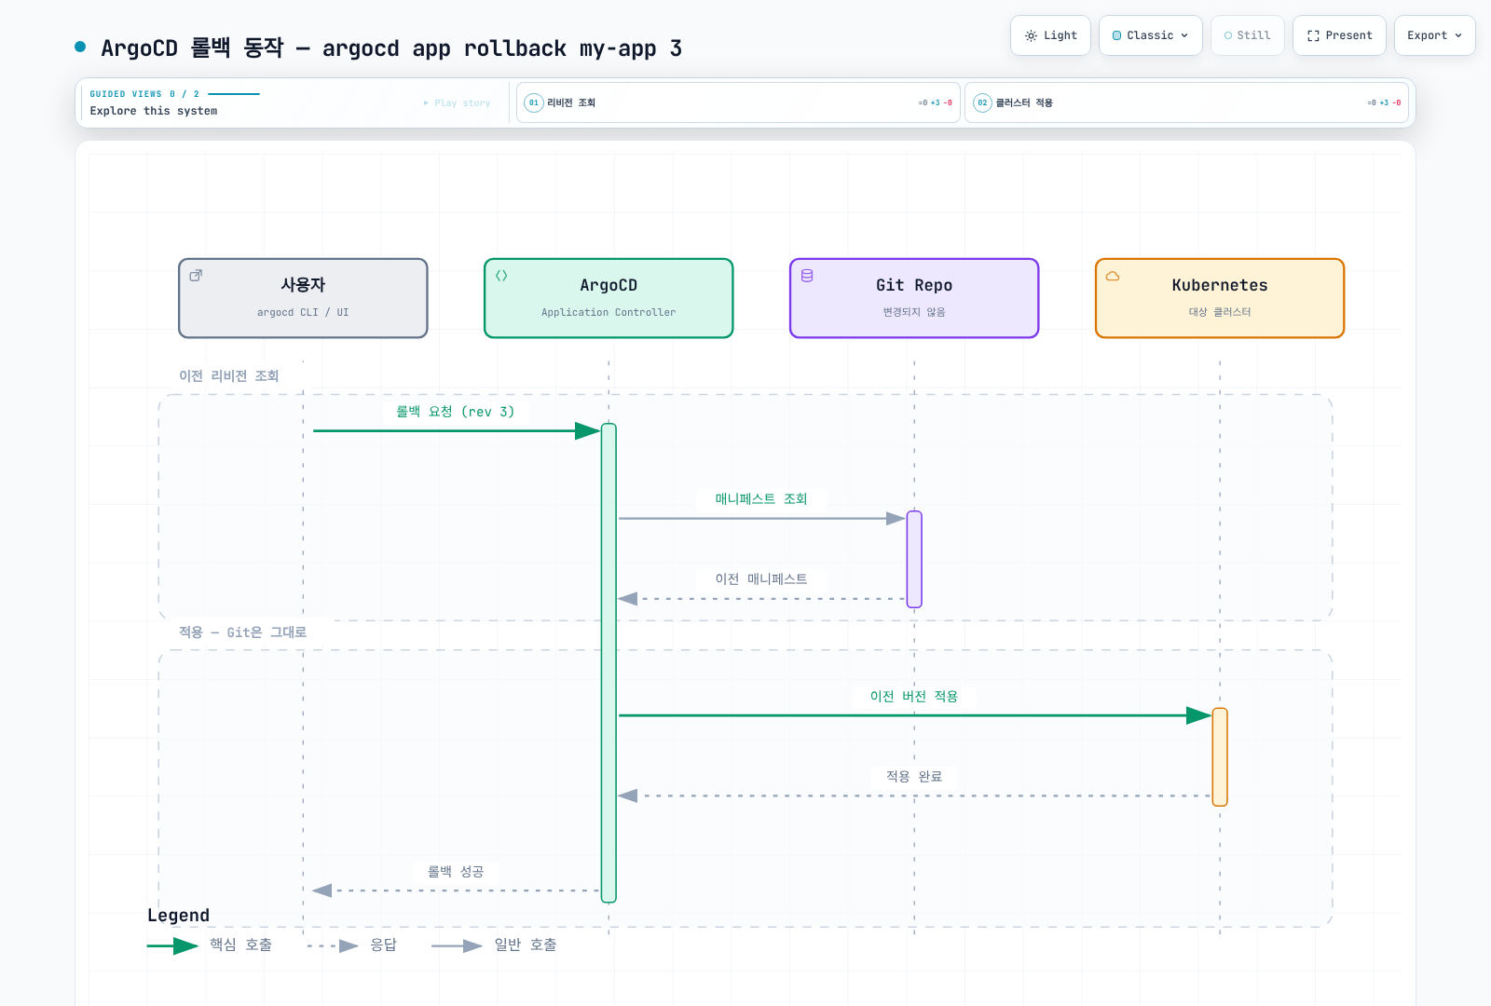Toggle the Still animation button
This screenshot has height=1006, width=1491.
(1248, 35)
